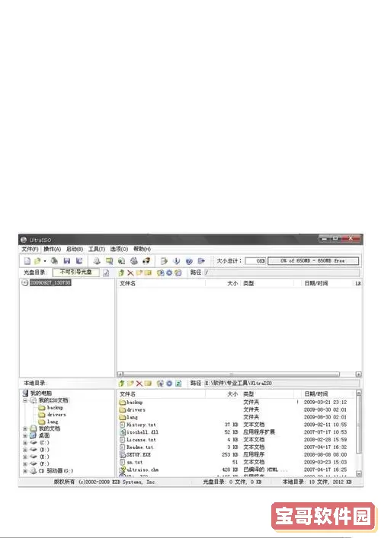This screenshot has height=538, width=381.
Task: Select isoshell.dll in the file list
Action: (x=142, y=432)
